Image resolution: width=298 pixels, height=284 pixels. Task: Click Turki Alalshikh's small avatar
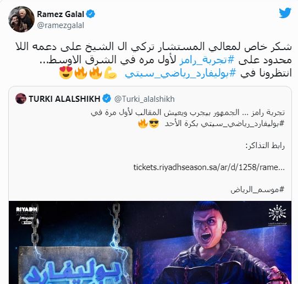[x=21, y=99]
